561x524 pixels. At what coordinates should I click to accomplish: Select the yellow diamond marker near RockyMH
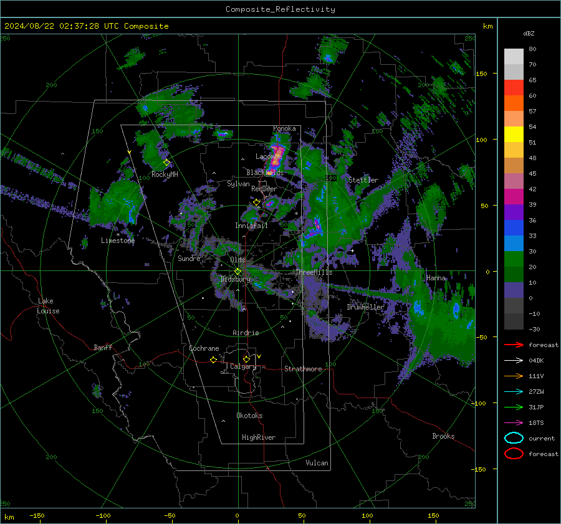coord(166,163)
